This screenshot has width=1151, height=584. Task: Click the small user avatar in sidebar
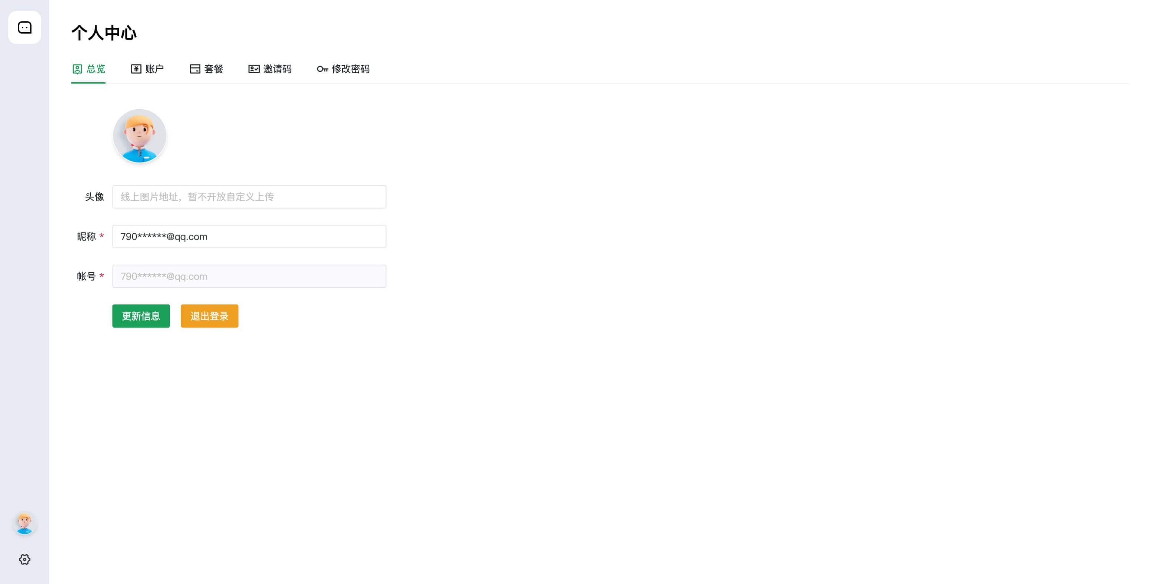point(24,523)
